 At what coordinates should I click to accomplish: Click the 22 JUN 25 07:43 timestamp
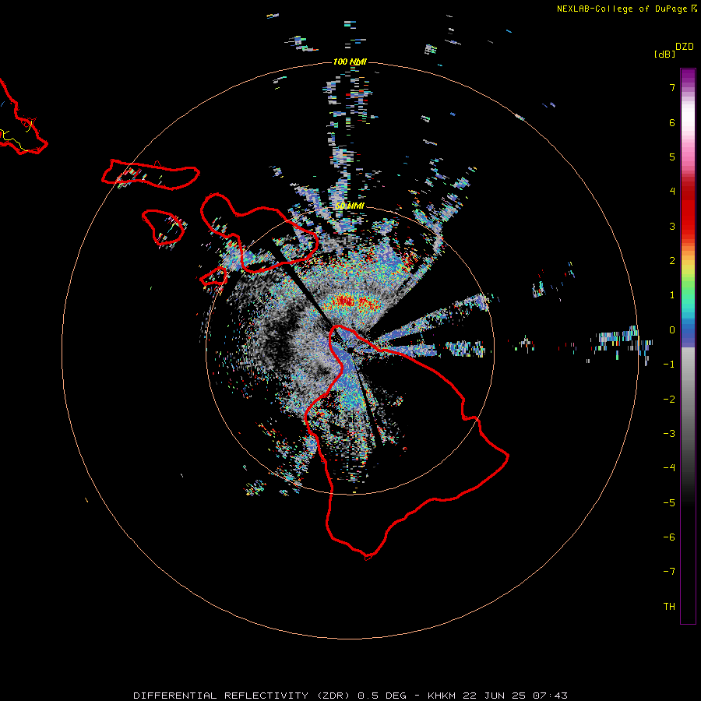[x=515, y=696]
